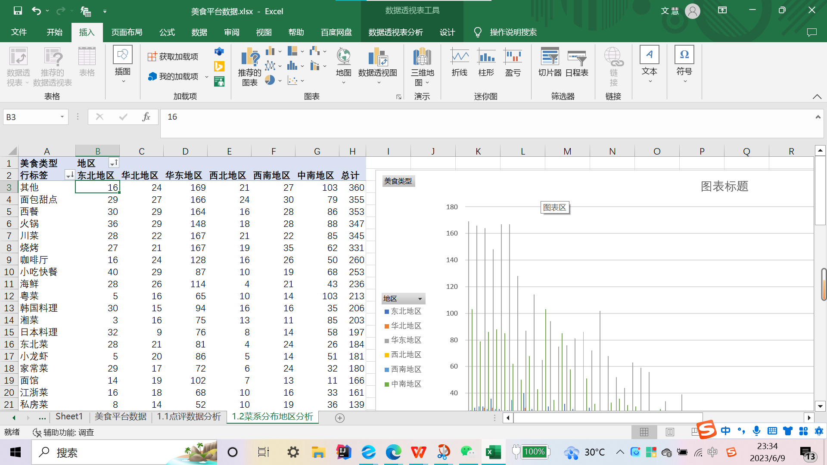The image size is (827, 465).
Task: Click the 美食类型 field button on chart
Action: [x=398, y=181]
